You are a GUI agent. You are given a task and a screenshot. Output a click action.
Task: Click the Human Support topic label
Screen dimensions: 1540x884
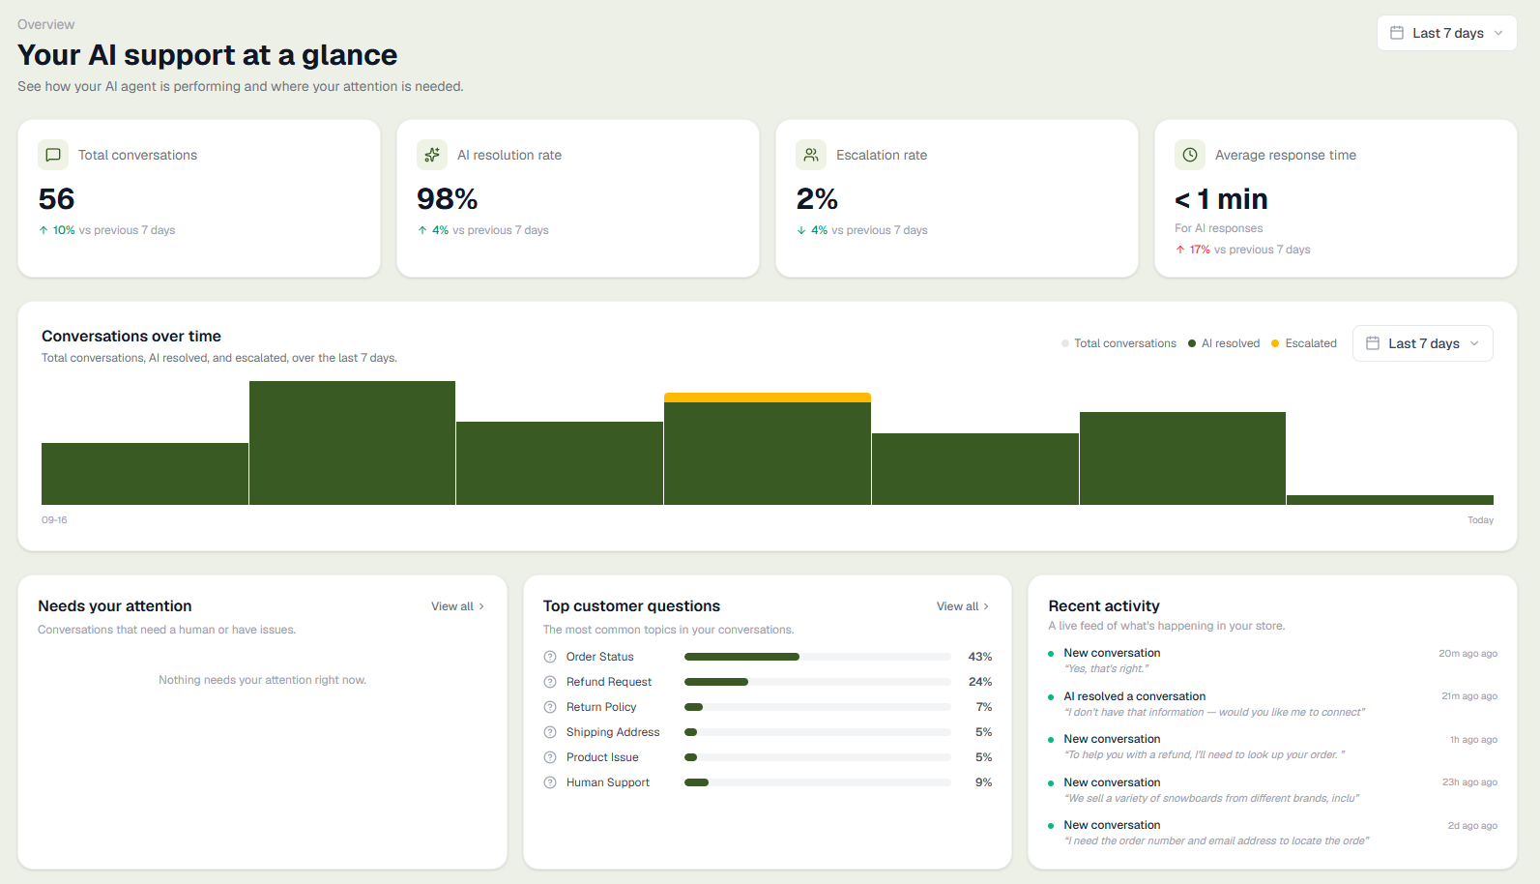click(608, 782)
